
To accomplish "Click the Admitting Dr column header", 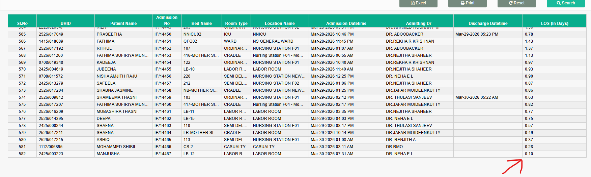I will click(x=418, y=23).
